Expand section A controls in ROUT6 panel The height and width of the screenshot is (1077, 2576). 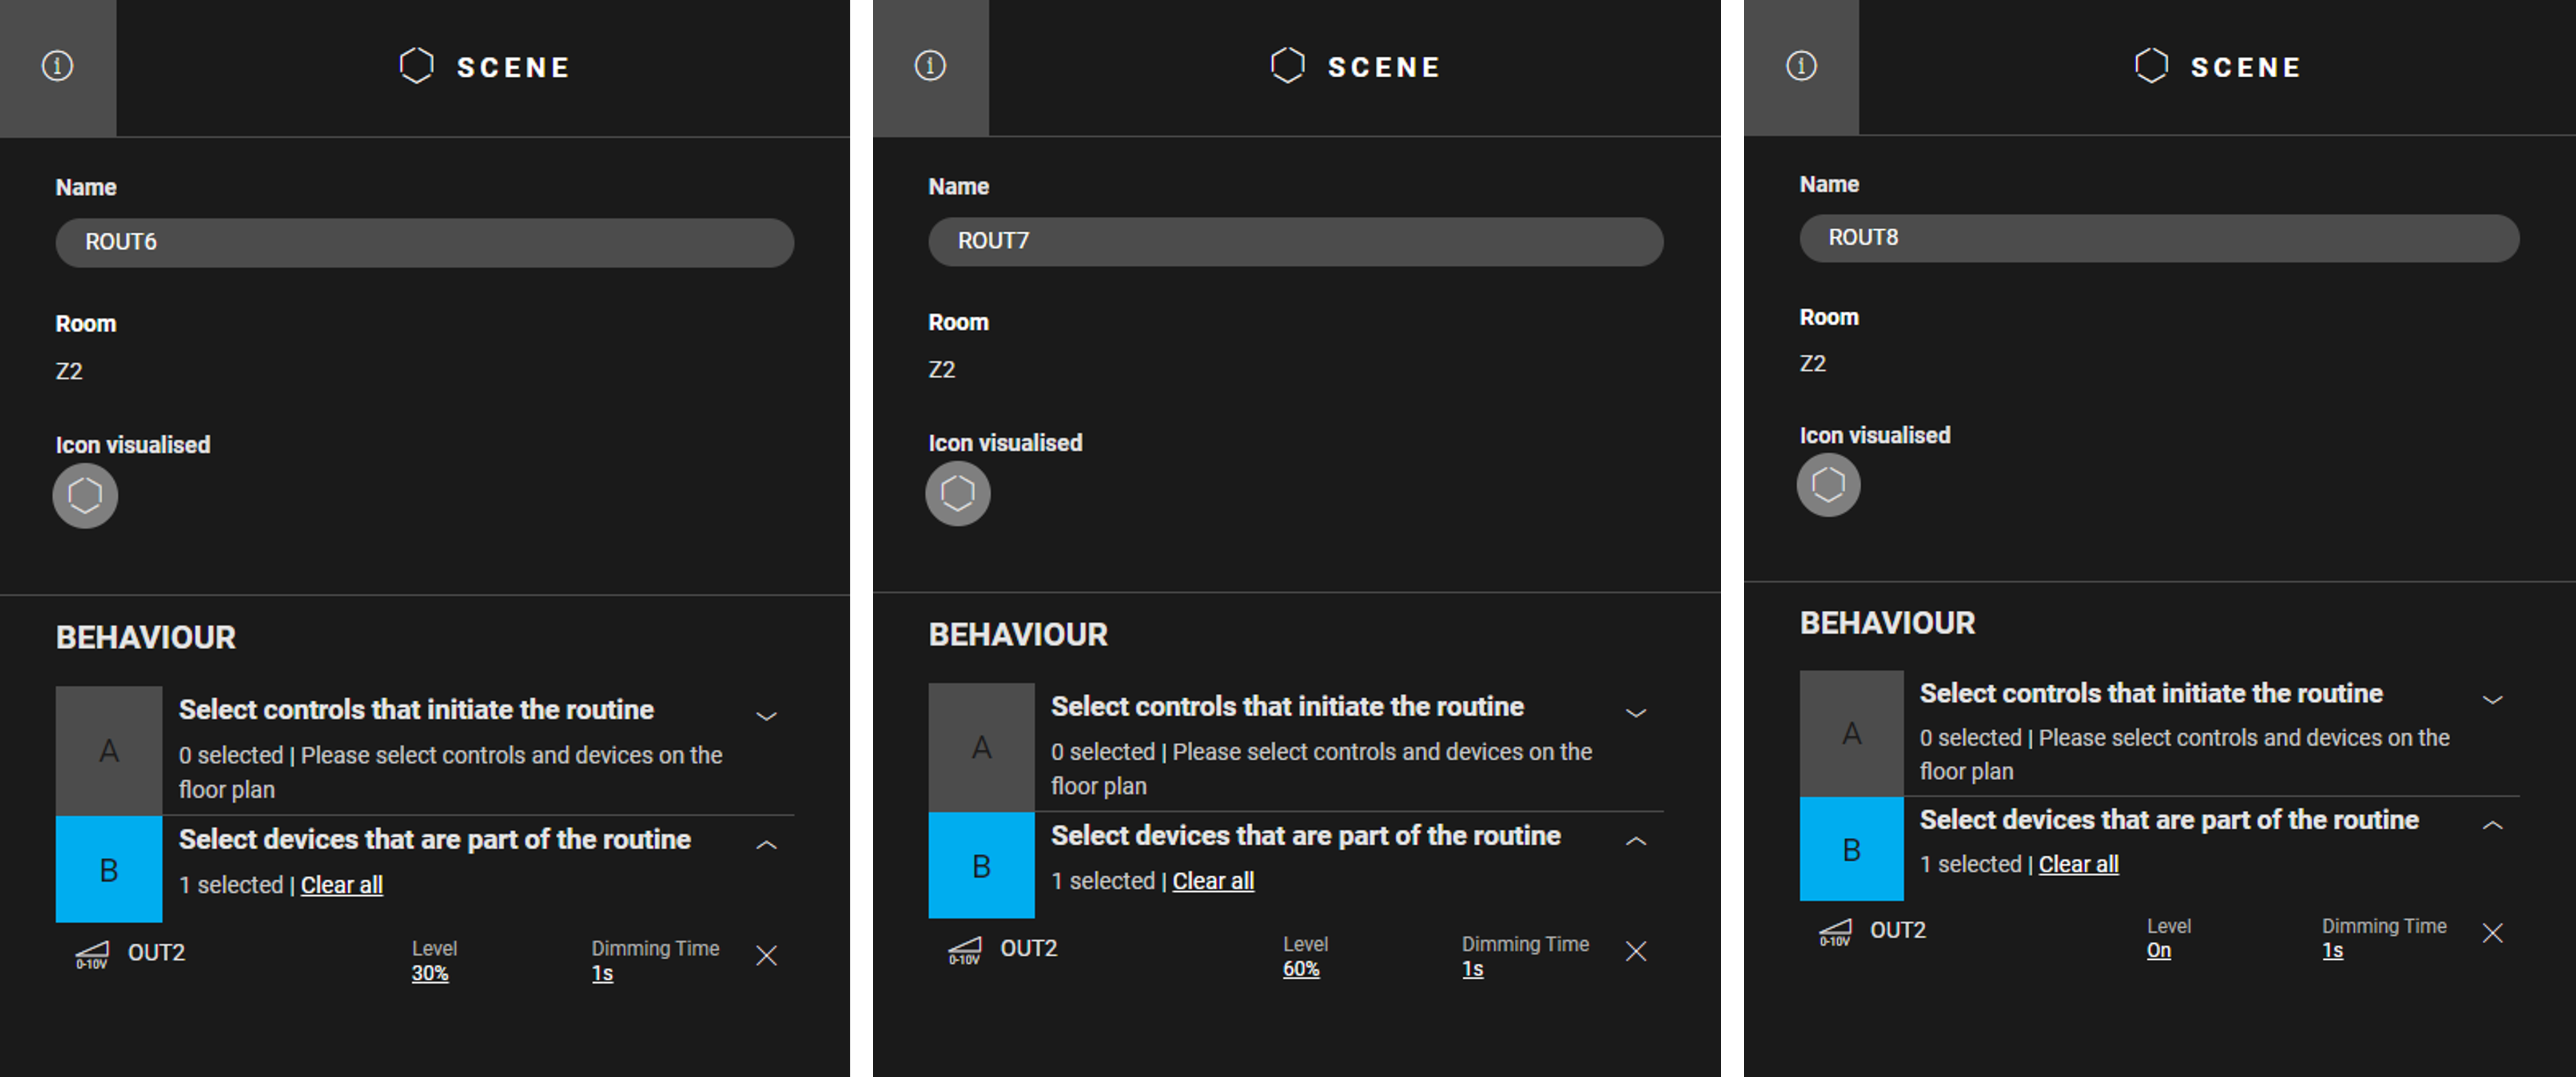766,716
